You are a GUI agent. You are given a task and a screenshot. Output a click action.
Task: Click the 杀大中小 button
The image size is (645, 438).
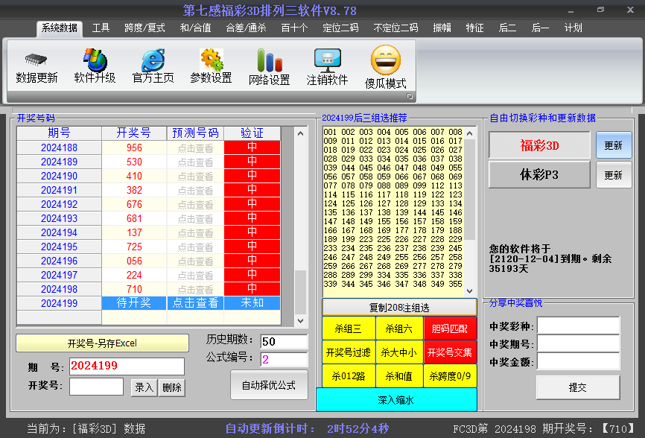(399, 352)
